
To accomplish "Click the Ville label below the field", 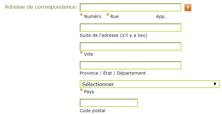I will [88, 54].
